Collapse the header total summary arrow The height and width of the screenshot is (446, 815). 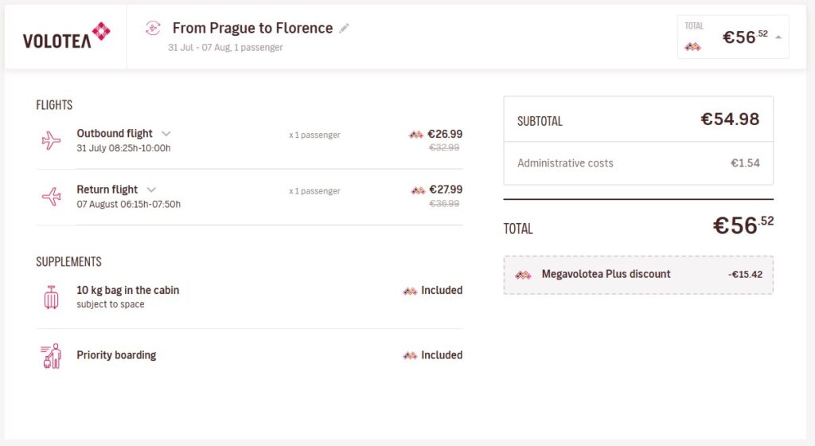(x=778, y=37)
